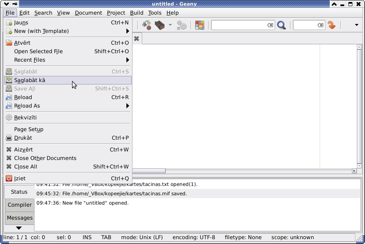Select Open Selected File entry
365x244 pixels.
[68, 51]
